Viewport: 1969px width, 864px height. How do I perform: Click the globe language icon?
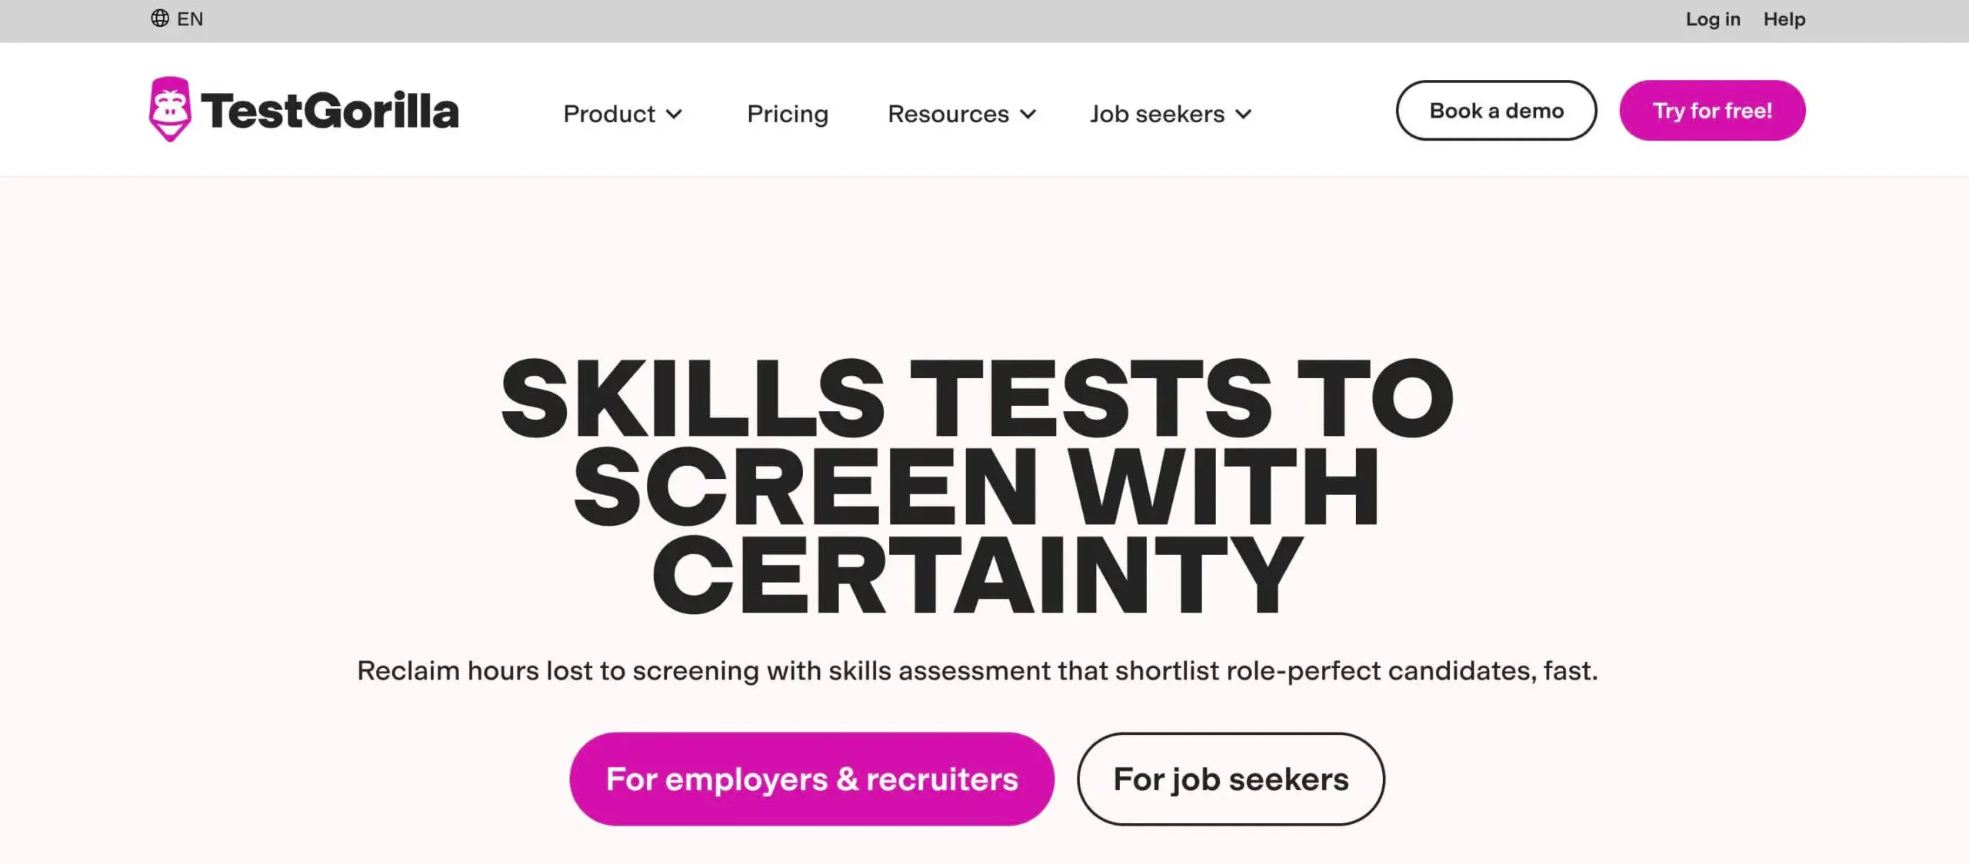160,18
